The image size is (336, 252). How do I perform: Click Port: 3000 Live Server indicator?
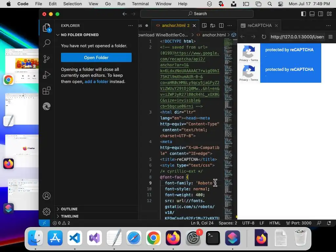[x=299, y=223]
